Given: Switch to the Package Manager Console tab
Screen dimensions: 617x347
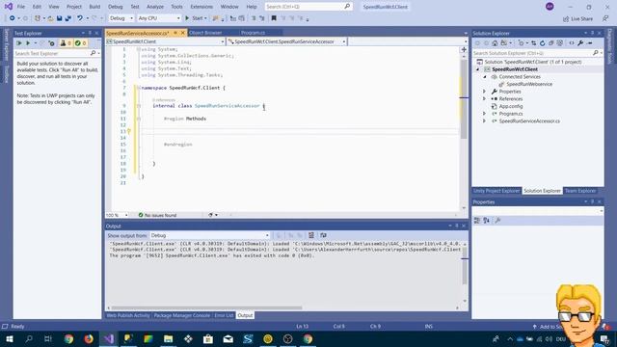Looking at the screenshot, I should (x=182, y=315).
